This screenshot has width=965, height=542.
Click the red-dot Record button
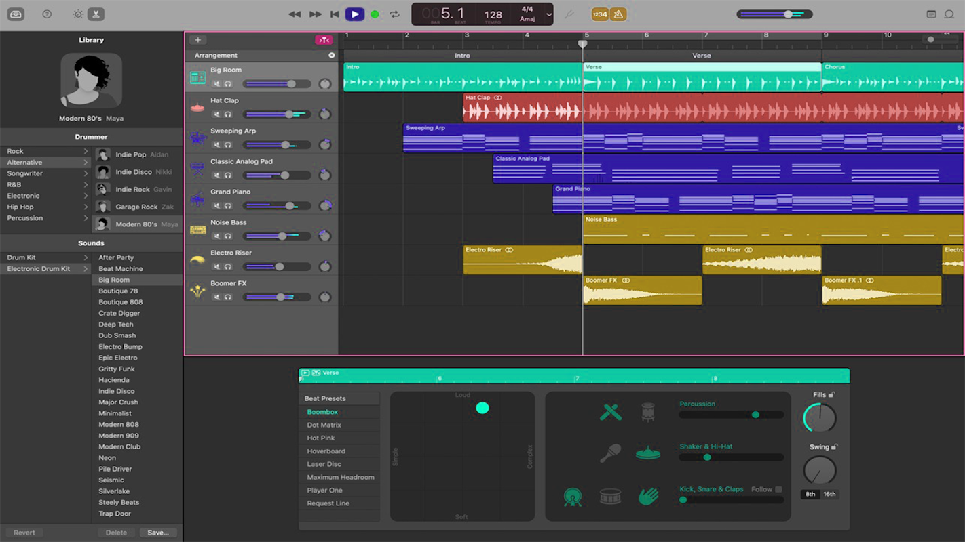coord(375,14)
